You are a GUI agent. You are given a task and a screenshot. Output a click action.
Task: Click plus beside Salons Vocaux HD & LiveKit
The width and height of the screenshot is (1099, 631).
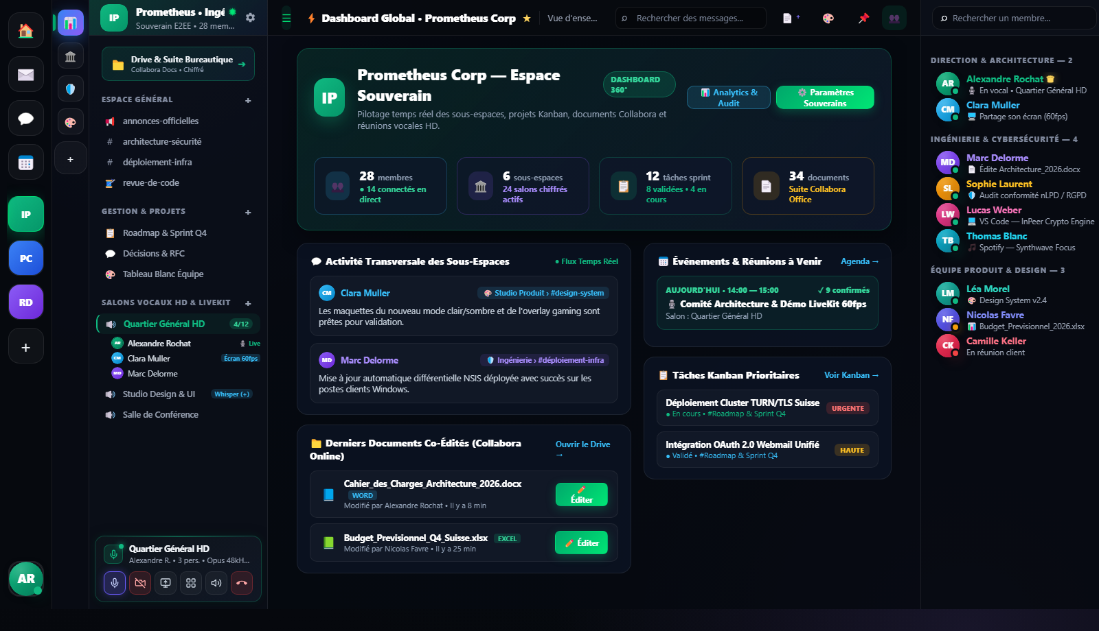[248, 303]
